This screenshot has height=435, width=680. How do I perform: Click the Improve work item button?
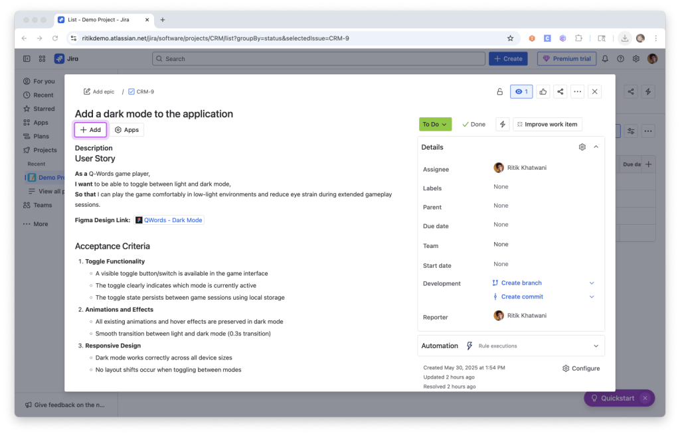(x=547, y=124)
